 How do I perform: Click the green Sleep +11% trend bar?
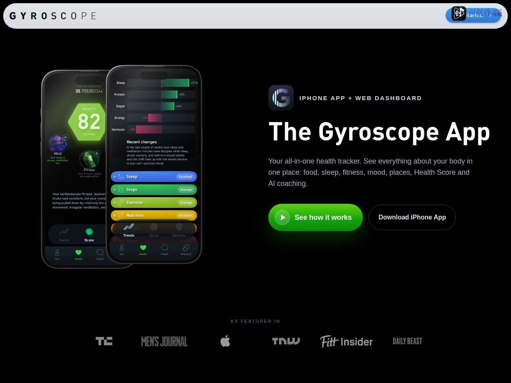(x=175, y=83)
